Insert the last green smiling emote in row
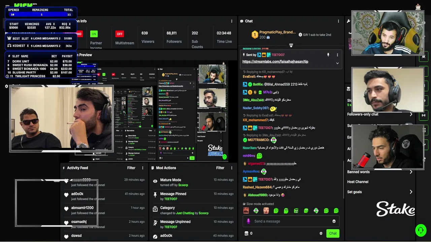Screen dimensions: 431x242 tap(336, 211)
